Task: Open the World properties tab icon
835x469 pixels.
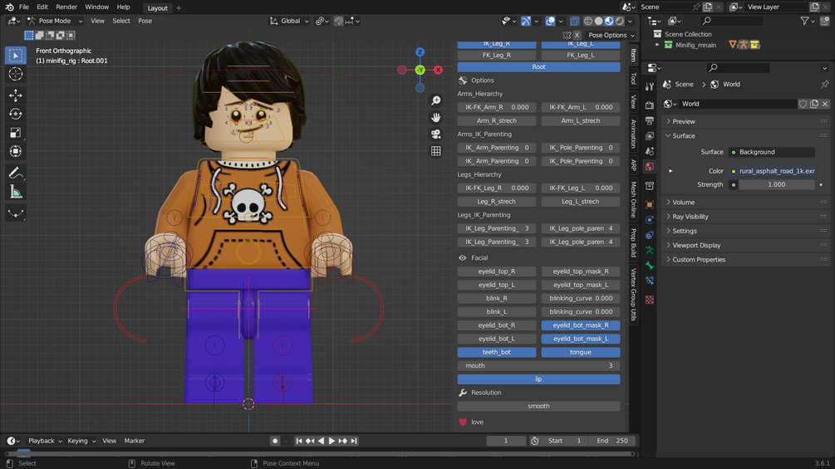Action: pos(650,167)
